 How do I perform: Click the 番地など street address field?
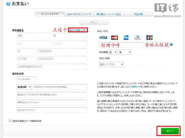coord(52,95)
